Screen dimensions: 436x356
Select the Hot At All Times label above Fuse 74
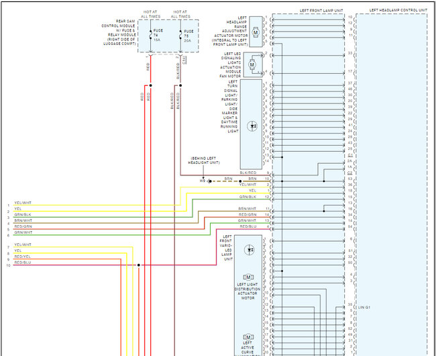(x=149, y=13)
